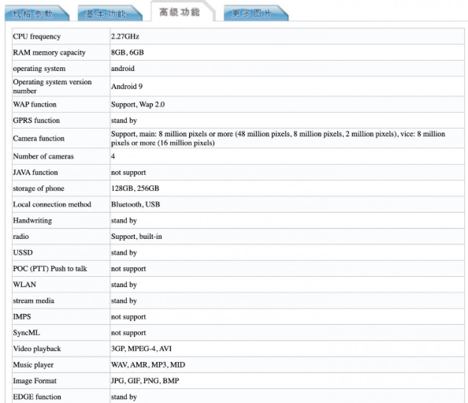Click the Camera function row label
Viewport: 468px width, 403px height.
(x=39, y=139)
